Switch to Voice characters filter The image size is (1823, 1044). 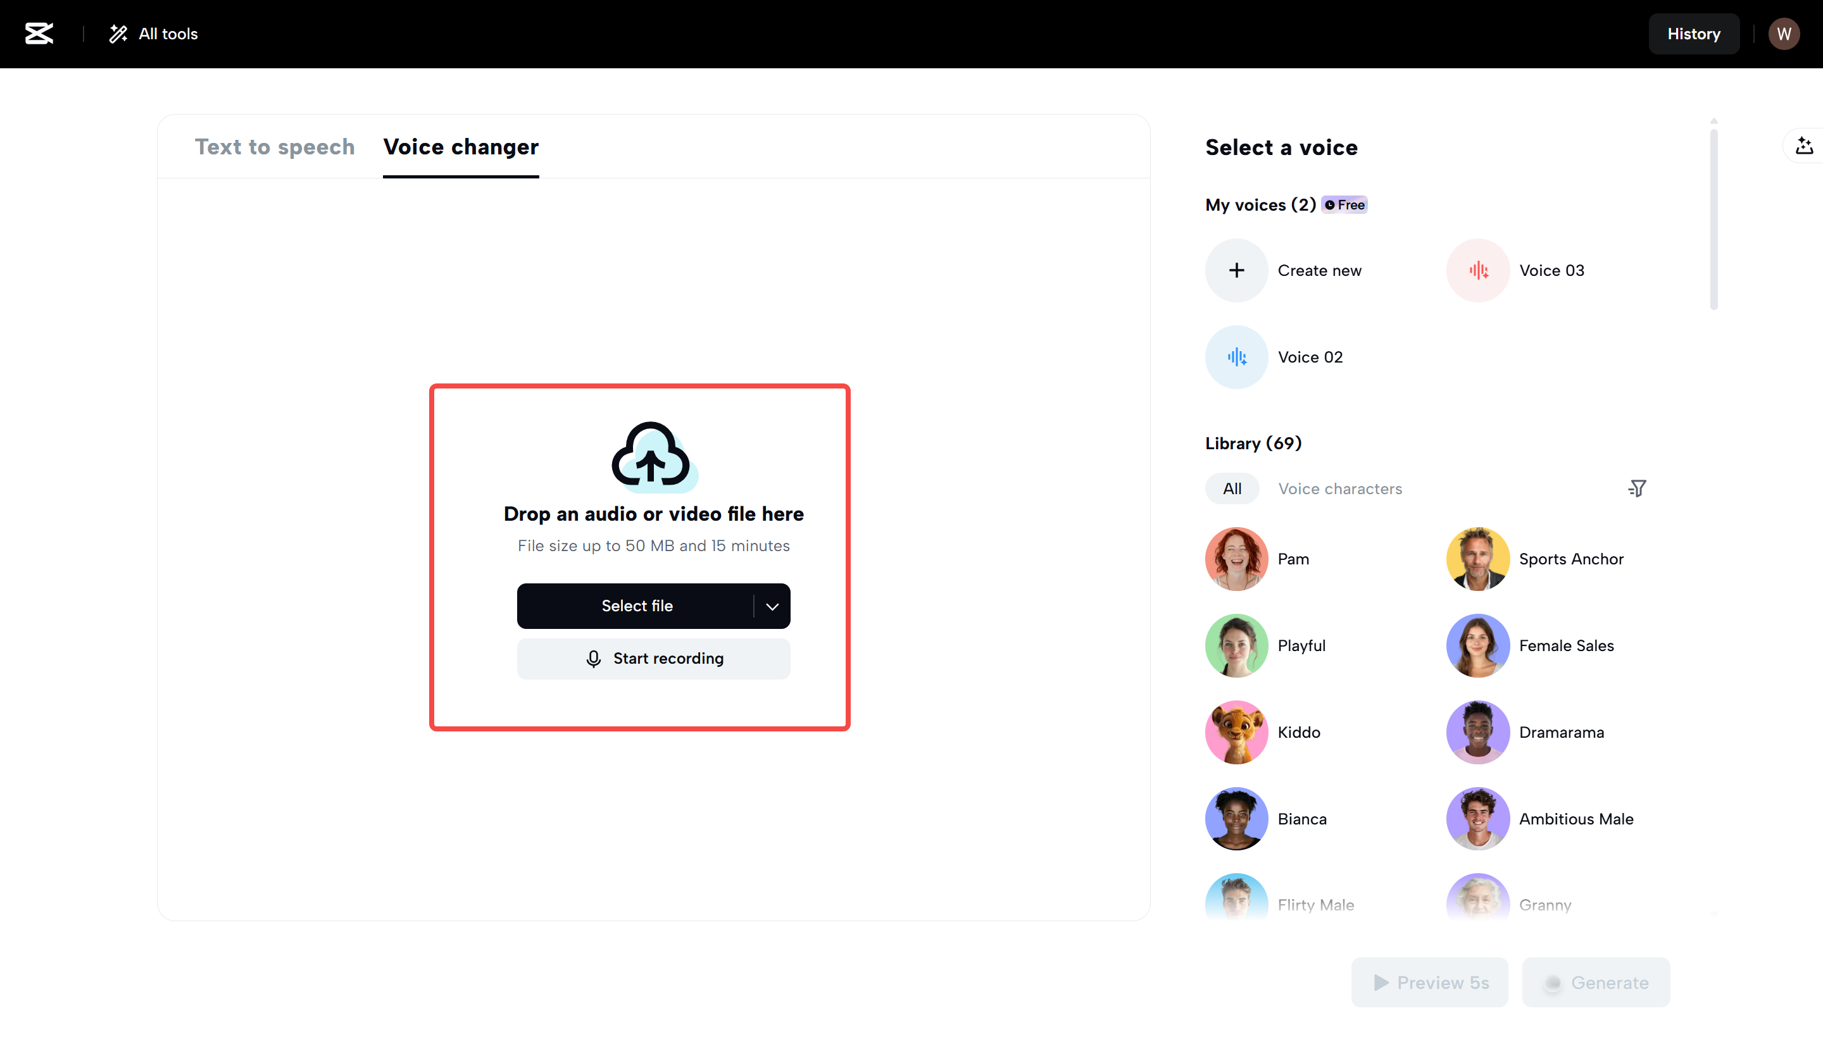pyautogui.click(x=1339, y=488)
